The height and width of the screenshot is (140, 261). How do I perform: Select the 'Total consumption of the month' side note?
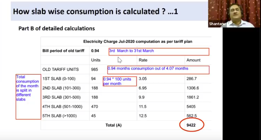(28, 97)
